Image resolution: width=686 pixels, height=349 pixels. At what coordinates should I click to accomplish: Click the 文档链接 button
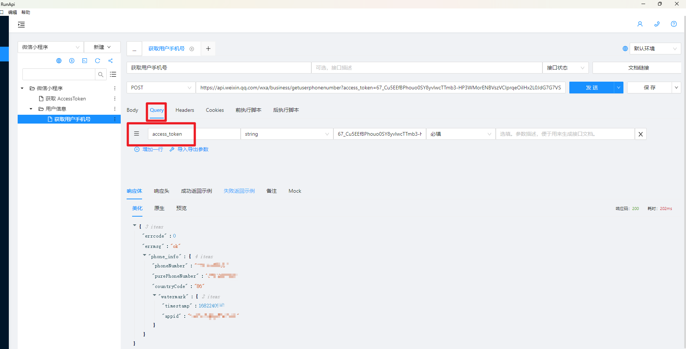pyautogui.click(x=637, y=68)
